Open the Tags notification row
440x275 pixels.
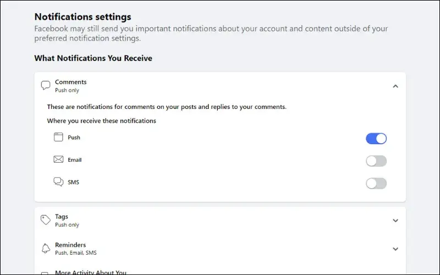[x=220, y=221]
